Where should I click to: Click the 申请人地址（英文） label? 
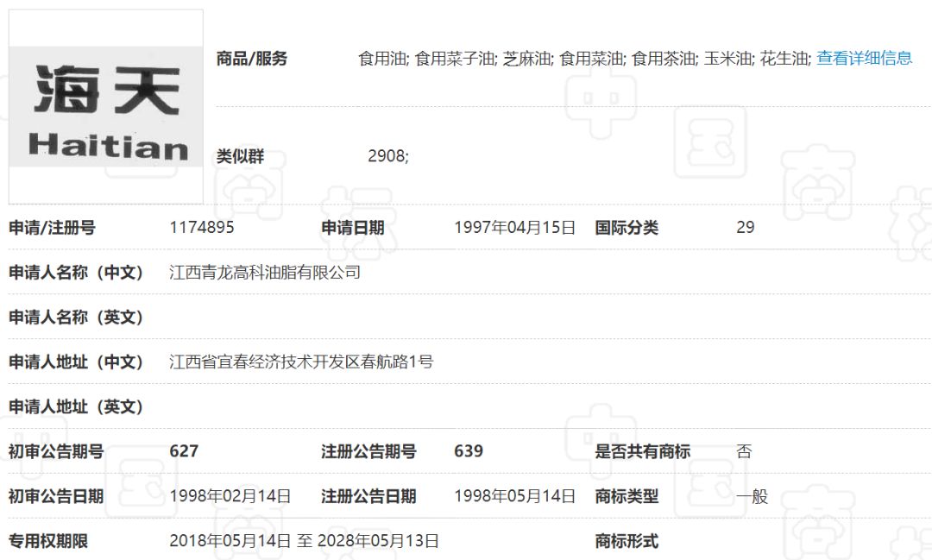point(76,406)
